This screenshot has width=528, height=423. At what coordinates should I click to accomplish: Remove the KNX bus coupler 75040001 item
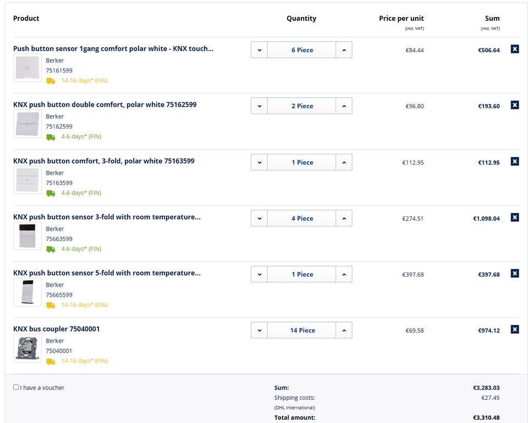click(515, 330)
